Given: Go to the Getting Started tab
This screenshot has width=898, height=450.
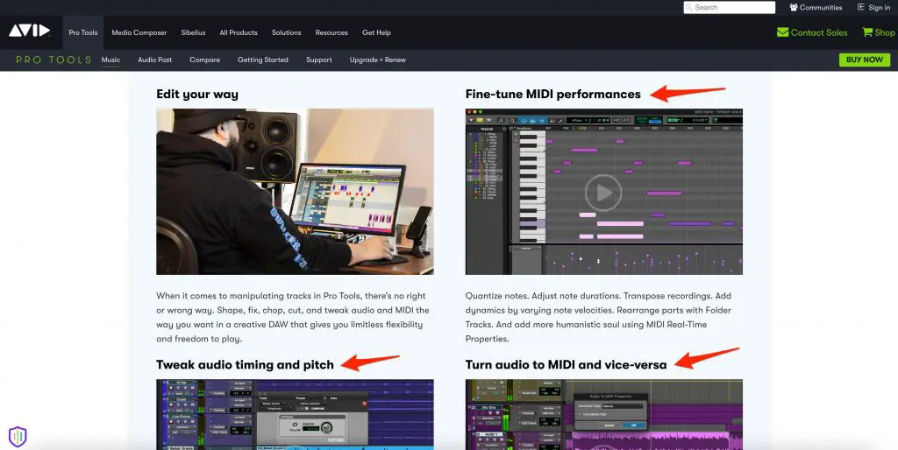Looking at the screenshot, I should tap(263, 60).
